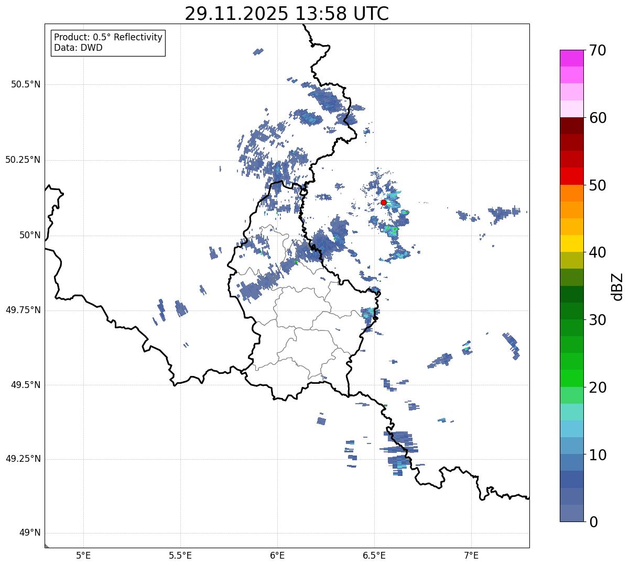
Task: Click the 49.25°N latitude label
Action: tap(23, 459)
